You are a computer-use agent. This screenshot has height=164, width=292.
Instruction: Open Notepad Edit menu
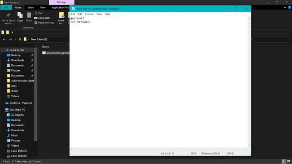point(80,14)
